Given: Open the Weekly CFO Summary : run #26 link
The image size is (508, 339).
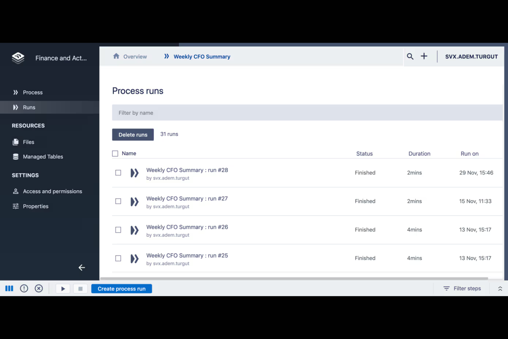Looking at the screenshot, I should click(x=187, y=227).
